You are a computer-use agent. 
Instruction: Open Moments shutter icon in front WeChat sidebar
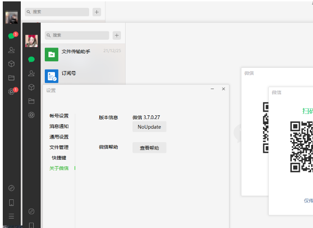(31, 115)
